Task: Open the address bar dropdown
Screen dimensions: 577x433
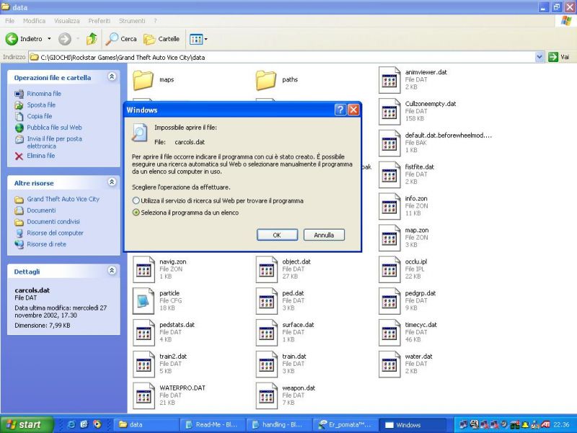Action: (539, 57)
